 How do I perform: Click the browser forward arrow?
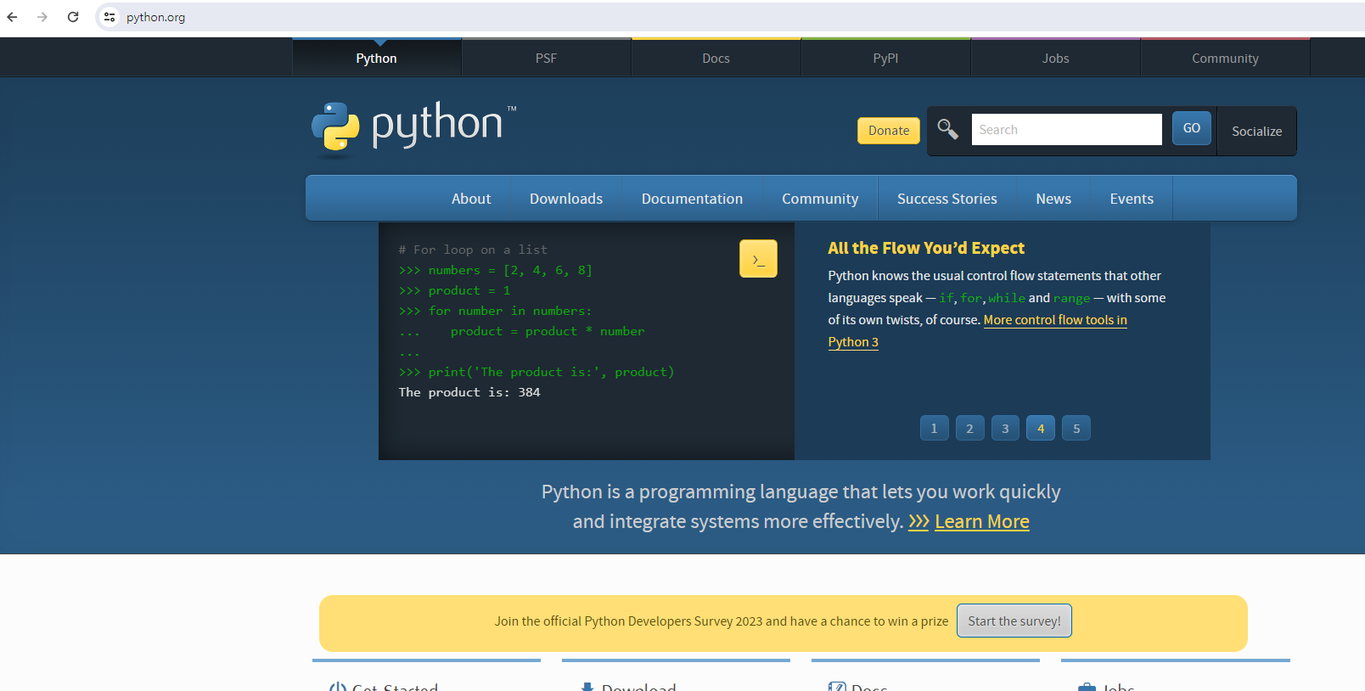tap(42, 17)
